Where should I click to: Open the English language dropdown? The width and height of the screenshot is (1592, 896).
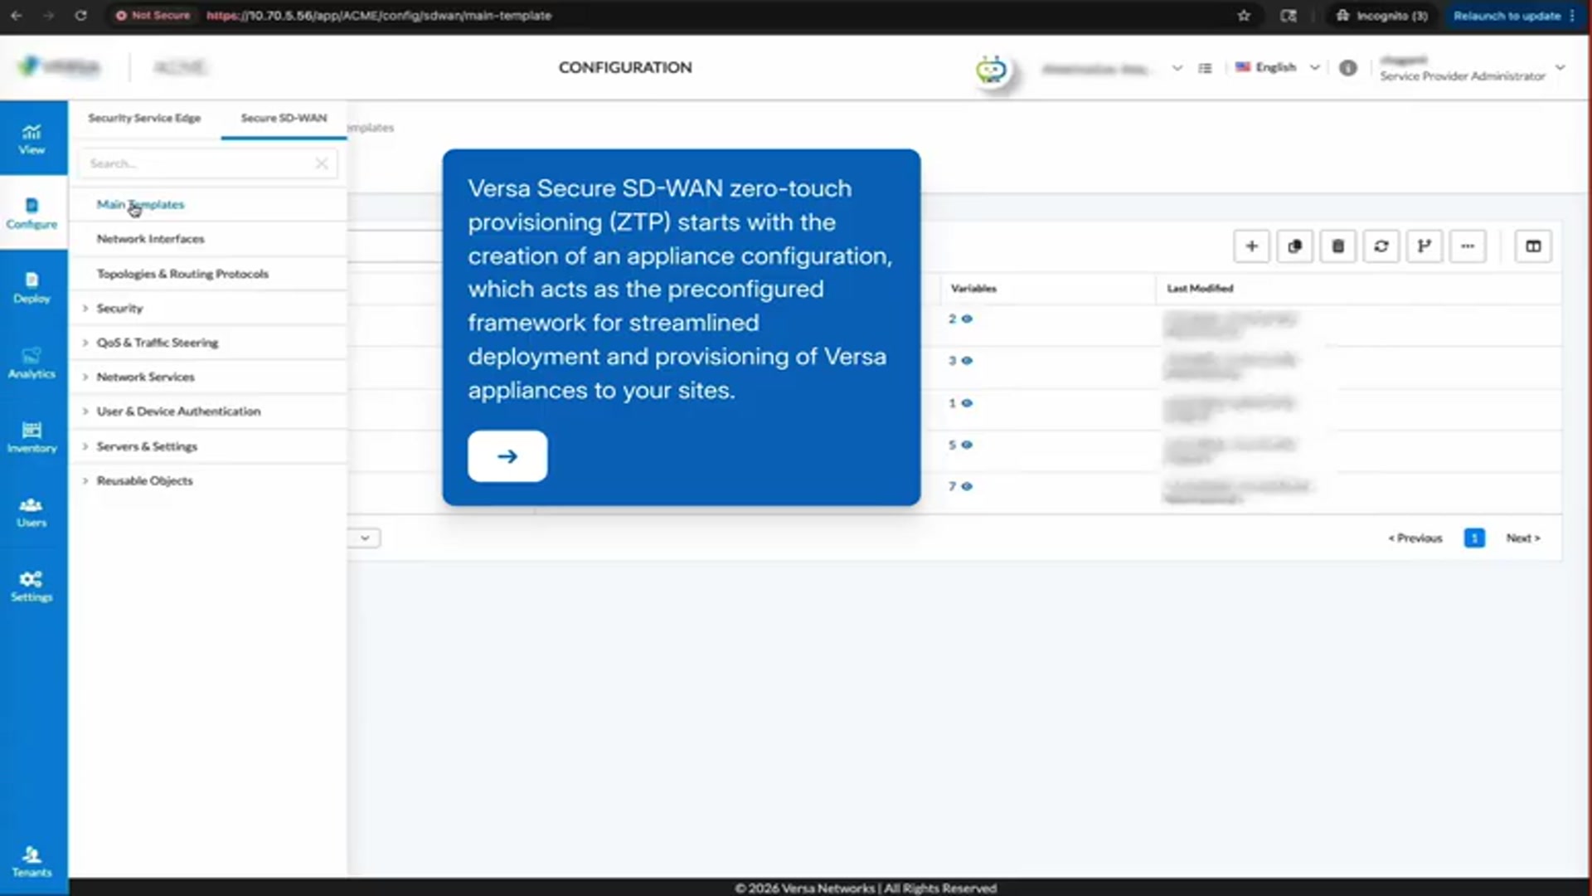1277,67
